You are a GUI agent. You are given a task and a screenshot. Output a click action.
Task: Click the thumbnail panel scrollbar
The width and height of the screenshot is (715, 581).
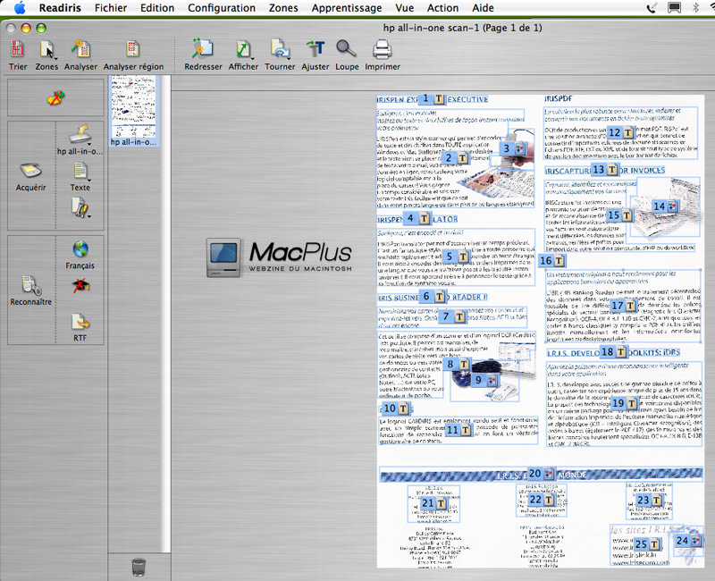tap(166, 314)
